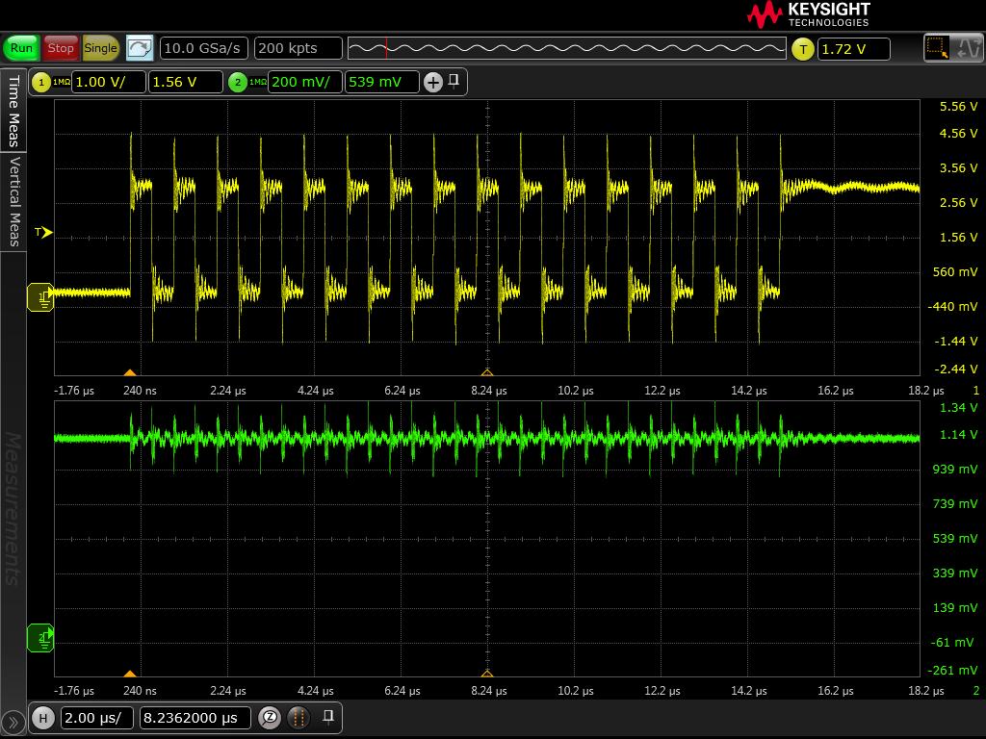986x739 pixels.
Task: Open the 10.0 GSa/s sample rate field
Action: 204,48
